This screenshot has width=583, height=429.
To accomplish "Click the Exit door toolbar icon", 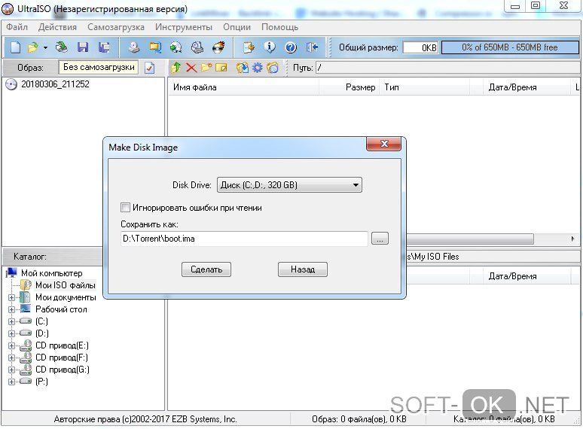I will tap(312, 47).
